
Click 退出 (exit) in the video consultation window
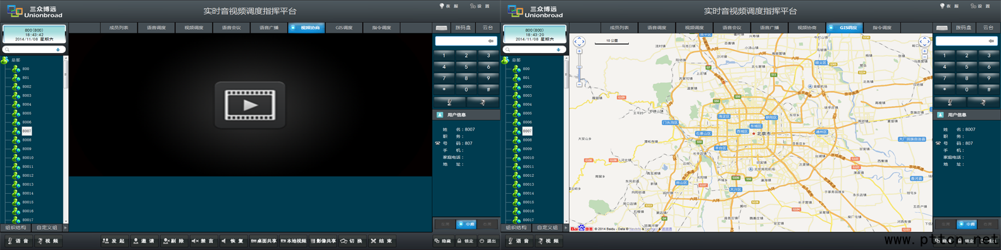(488, 241)
